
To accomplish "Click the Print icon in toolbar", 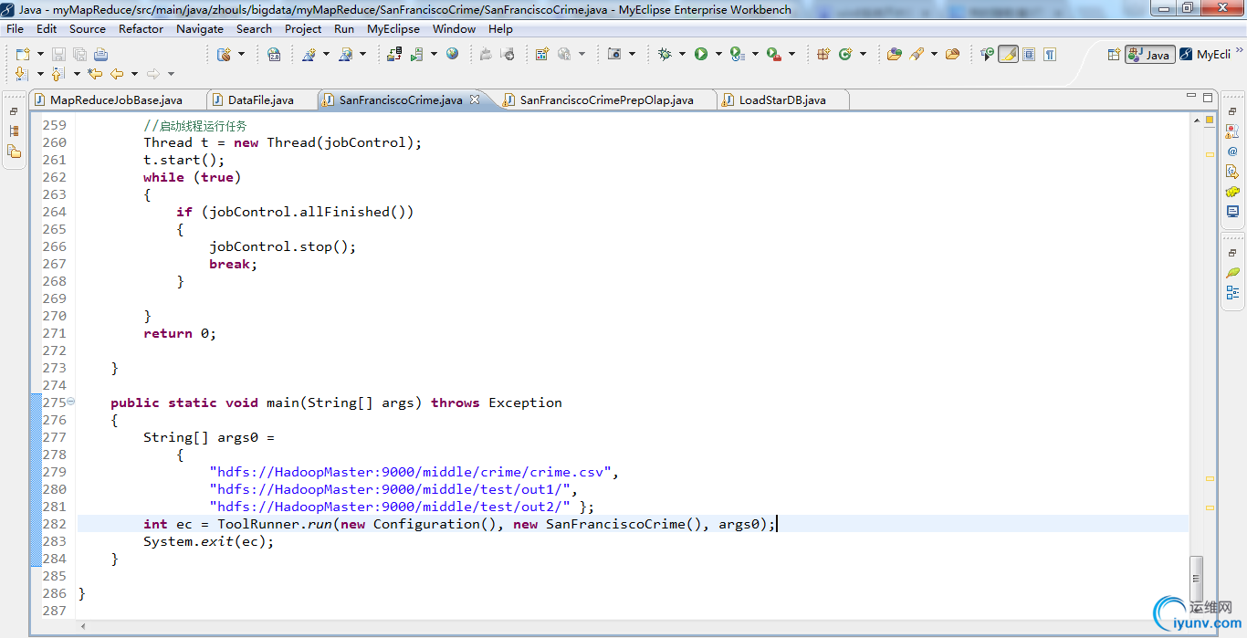I will [100, 55].
